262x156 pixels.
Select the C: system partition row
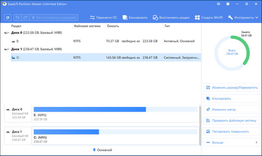106,57
